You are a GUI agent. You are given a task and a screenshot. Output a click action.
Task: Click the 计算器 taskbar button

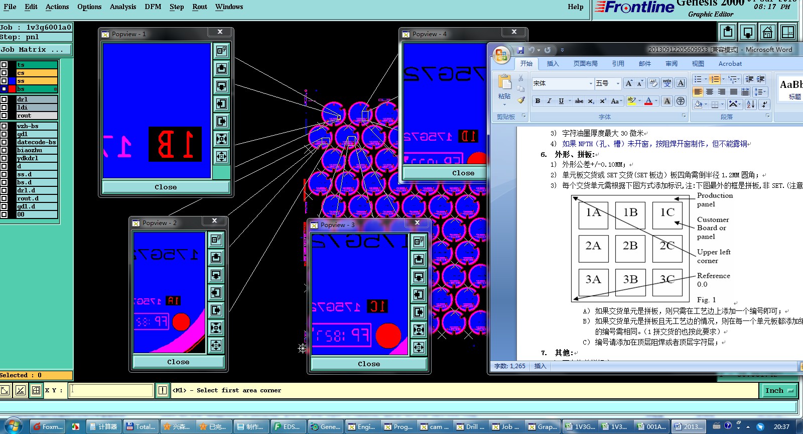point(103,426)
